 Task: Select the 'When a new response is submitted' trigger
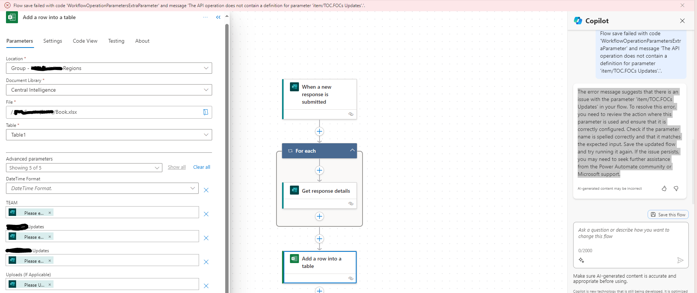pos(320,99)
